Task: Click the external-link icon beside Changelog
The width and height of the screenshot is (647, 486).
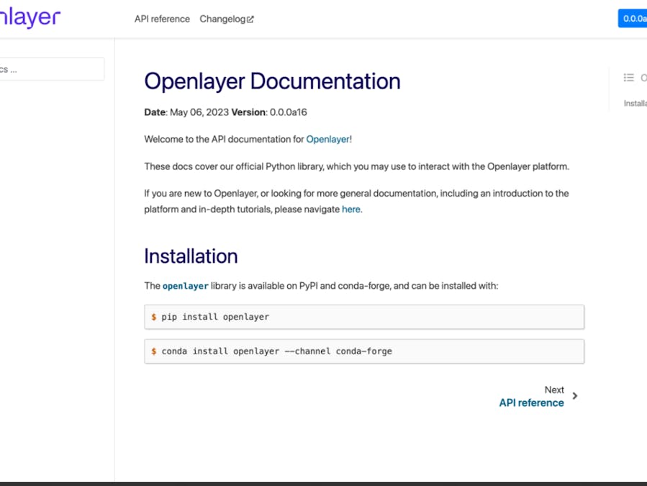Action: 250,19
